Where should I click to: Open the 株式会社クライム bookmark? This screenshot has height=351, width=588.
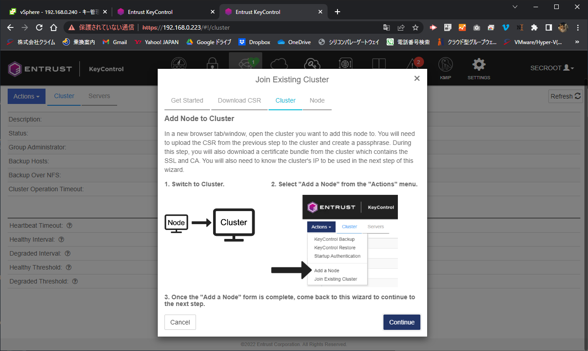coord(31,42)
